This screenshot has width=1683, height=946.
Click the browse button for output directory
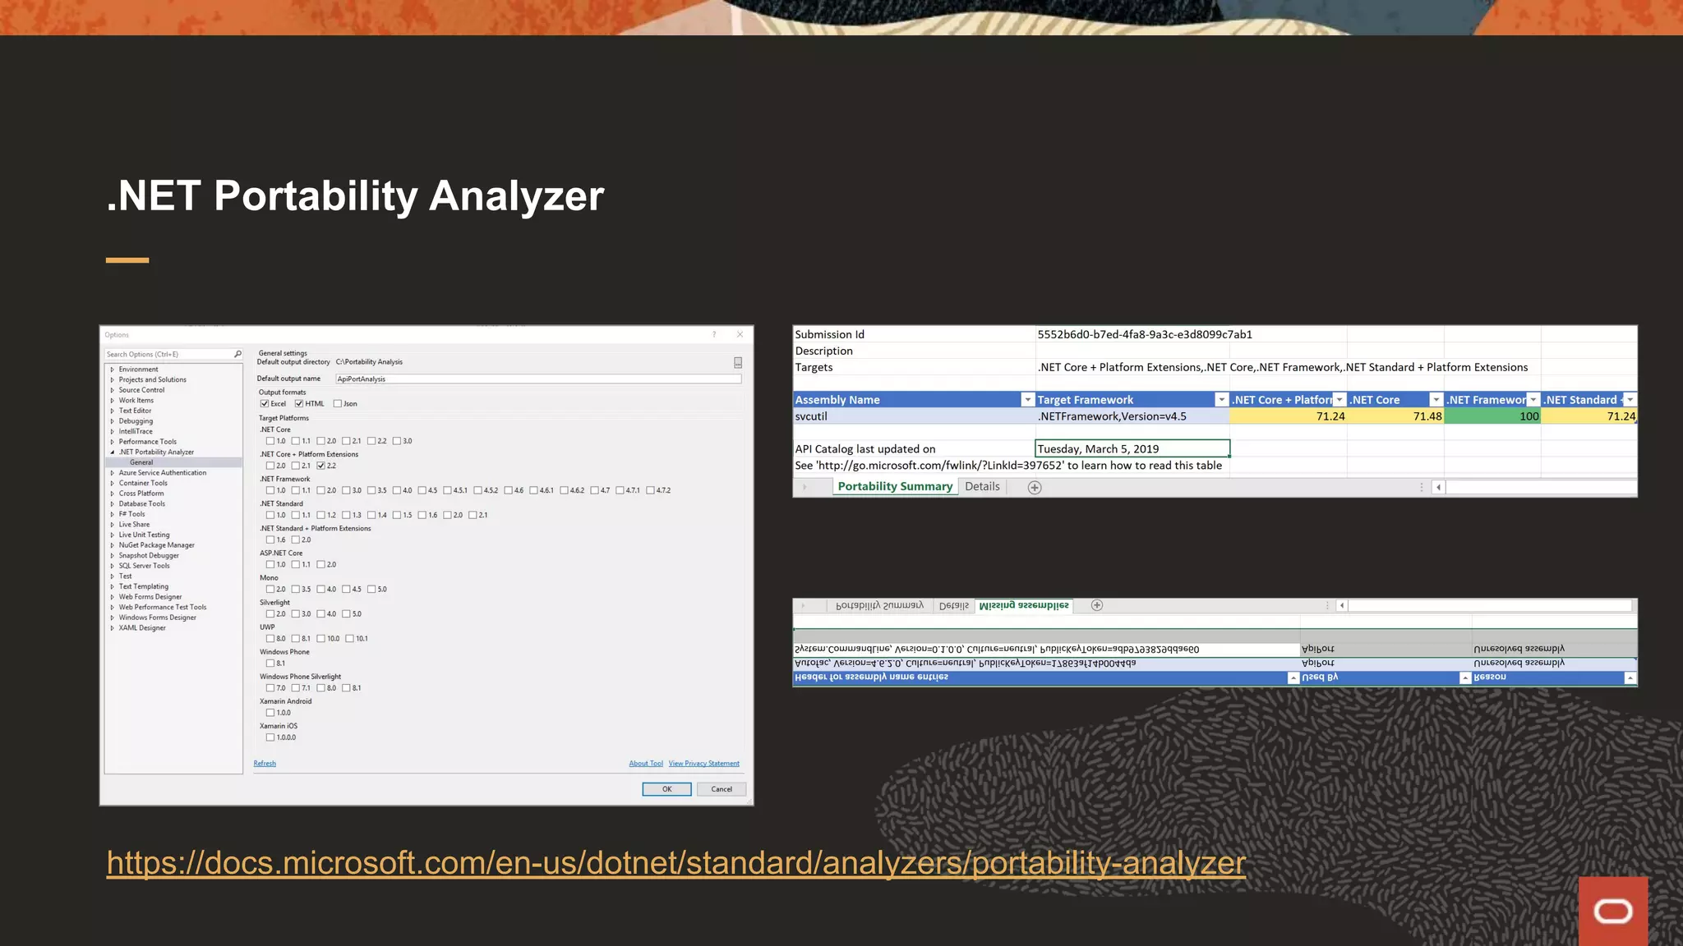[x=737, y=362]
